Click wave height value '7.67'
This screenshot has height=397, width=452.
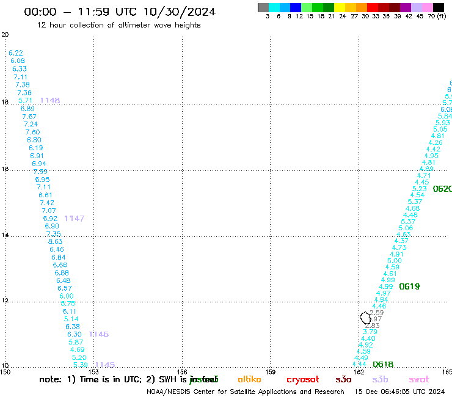coord(29,117)
